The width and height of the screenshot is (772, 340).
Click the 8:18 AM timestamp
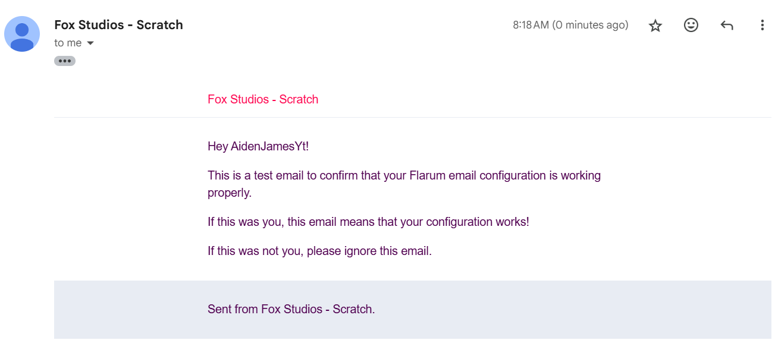click(x=531, y=25)
